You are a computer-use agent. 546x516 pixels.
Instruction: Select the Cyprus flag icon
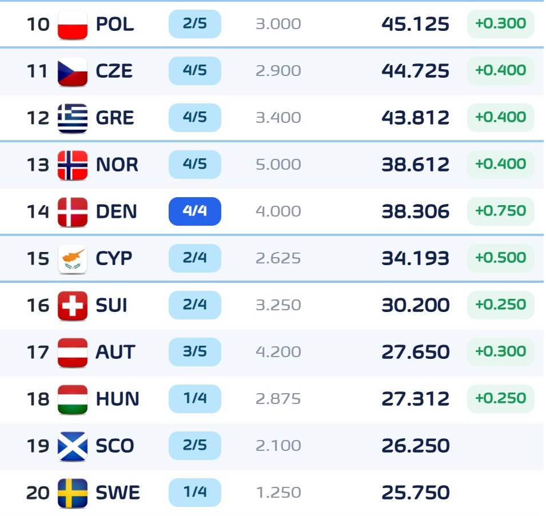73,259
